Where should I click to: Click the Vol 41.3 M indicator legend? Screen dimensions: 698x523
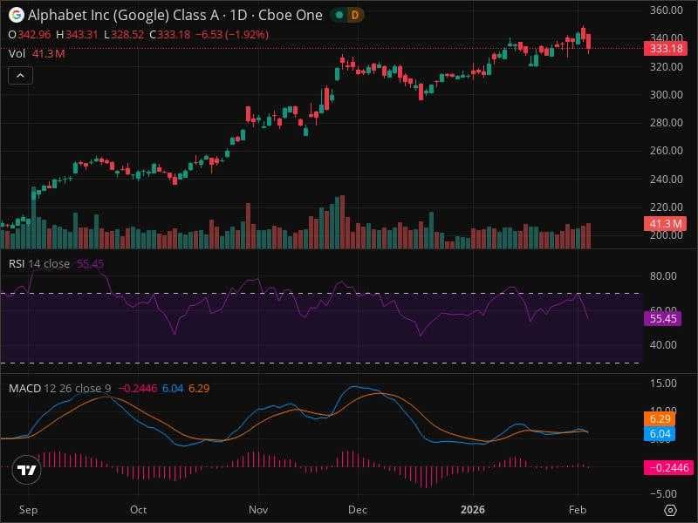37,54
